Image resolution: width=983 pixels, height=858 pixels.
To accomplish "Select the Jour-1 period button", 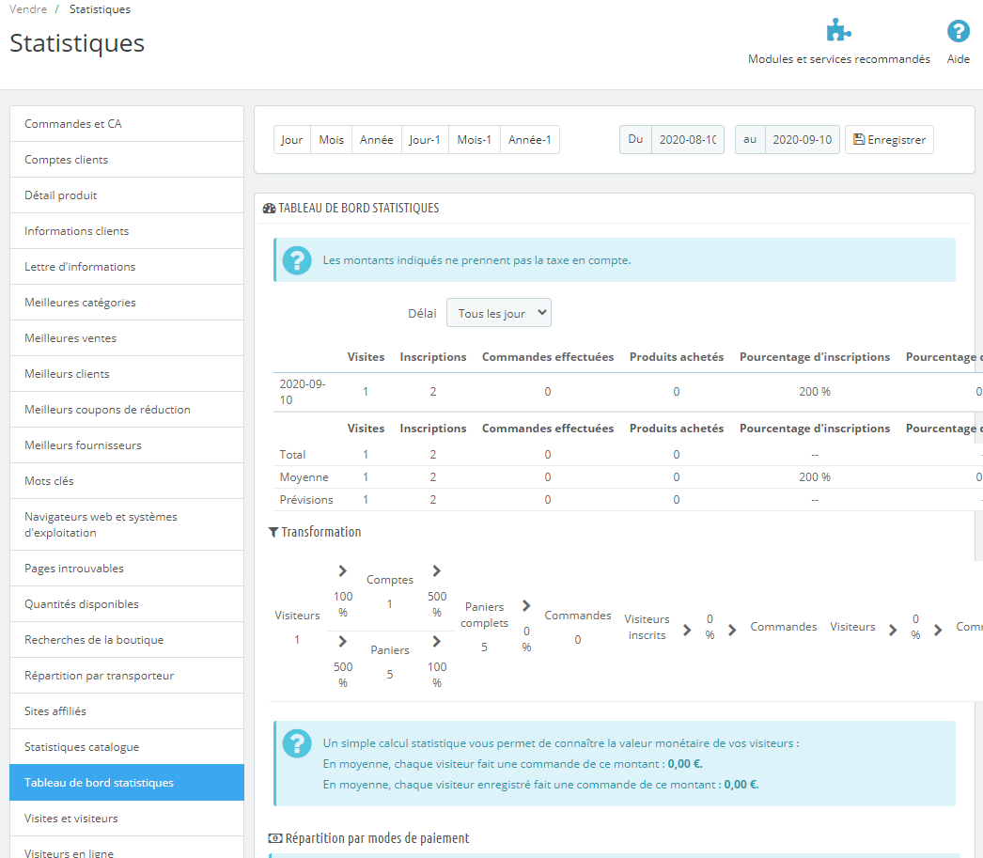I will tap(425, 140).
